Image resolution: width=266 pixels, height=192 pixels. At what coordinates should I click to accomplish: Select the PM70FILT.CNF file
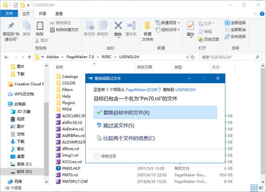[72, 181]
